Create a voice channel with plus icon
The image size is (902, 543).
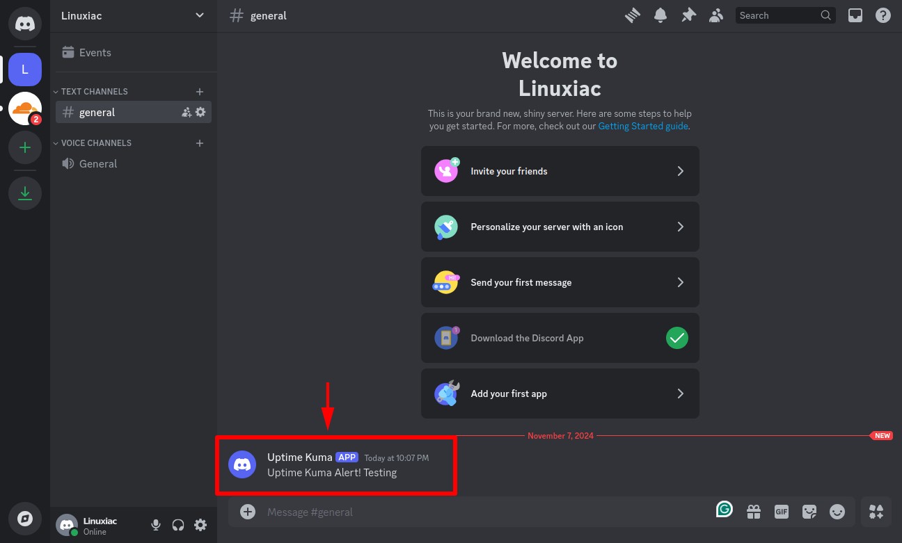[200, 143]
